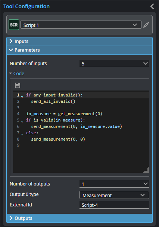Open the Number of outputs dropdown

[114, 184]
